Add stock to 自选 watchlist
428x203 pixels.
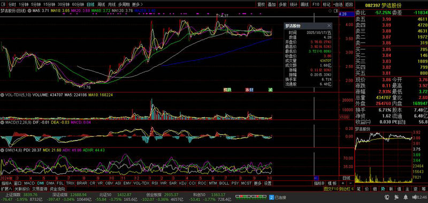point(338,4)
